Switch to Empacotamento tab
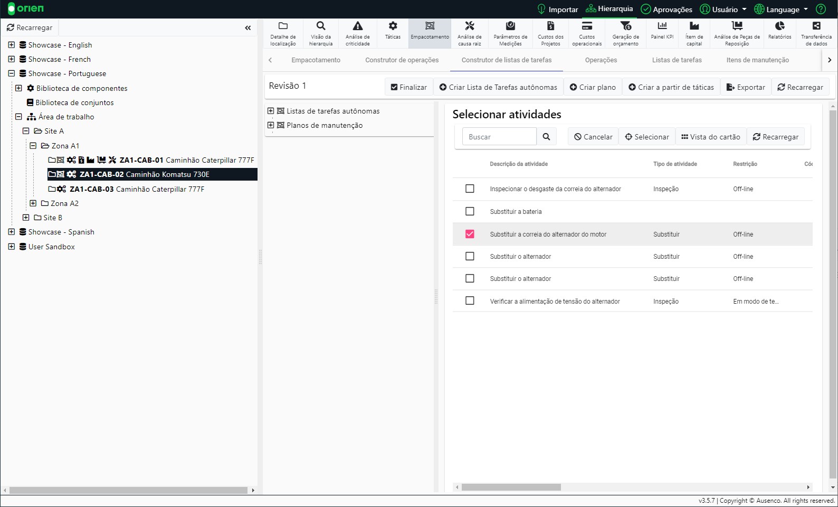Image resolution: width=838 pixels, height=507 pixels. [316, 60]
